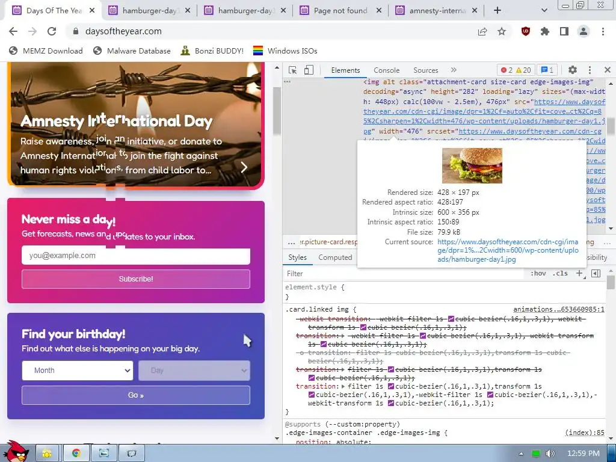Click the browser forward arrow
Image resolution: width=616 pixels, height=462 pixels.
coord(32,31)
